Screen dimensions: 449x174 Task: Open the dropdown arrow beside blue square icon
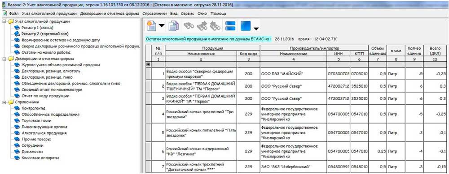pos(256,28)
